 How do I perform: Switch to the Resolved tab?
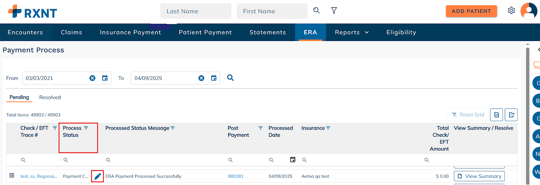click(50, 98)
